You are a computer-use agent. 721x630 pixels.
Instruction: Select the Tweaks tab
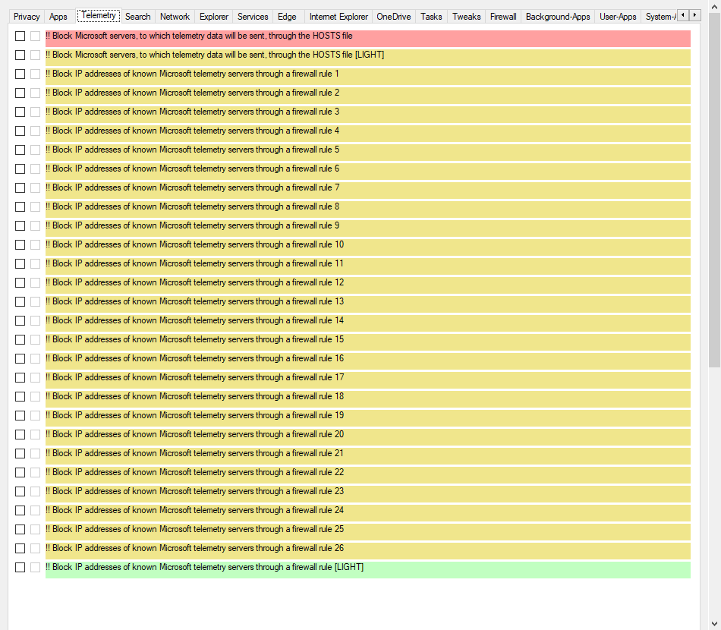[466, 17]
